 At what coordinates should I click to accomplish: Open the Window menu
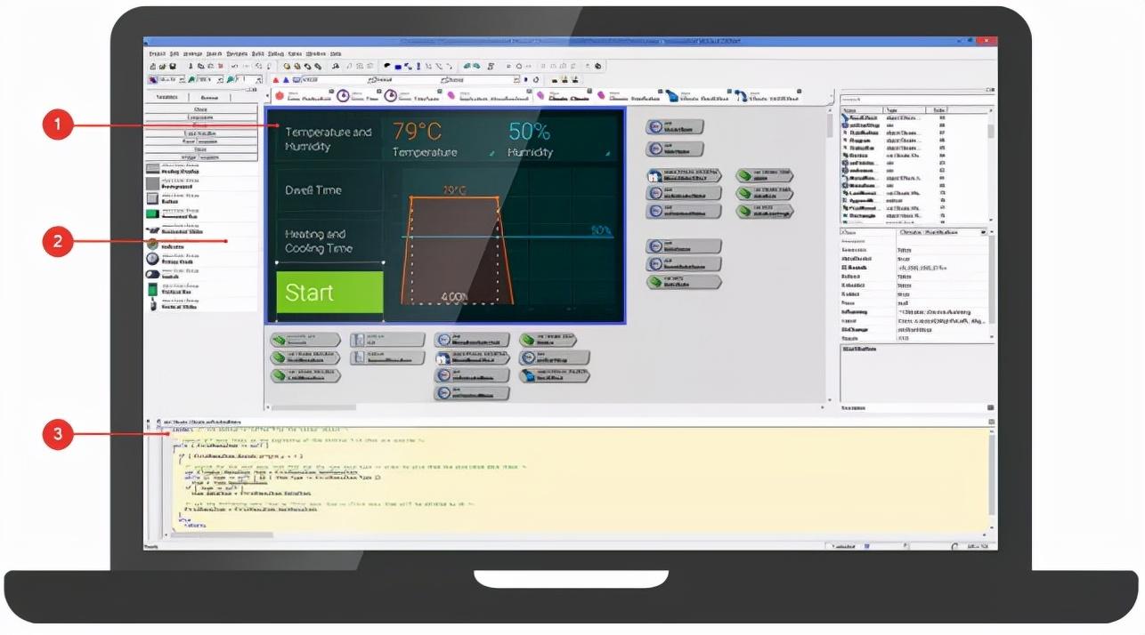tap(316, 53)
